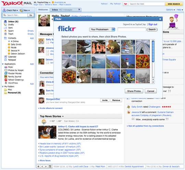Open the Trash folder icon
185x170 pixels.
[5, 34]
